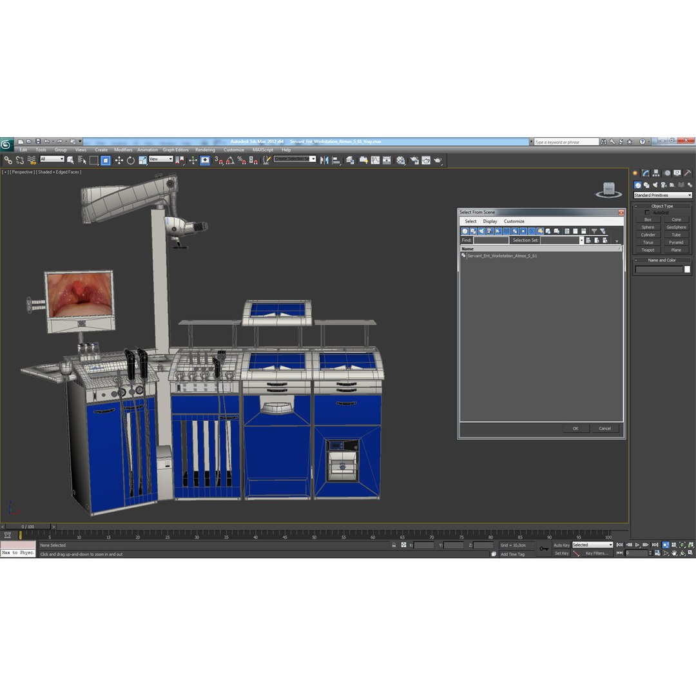Show Shapes category in Create panel
This screenshot has width=696, height=696.
(x=646, y=185)
